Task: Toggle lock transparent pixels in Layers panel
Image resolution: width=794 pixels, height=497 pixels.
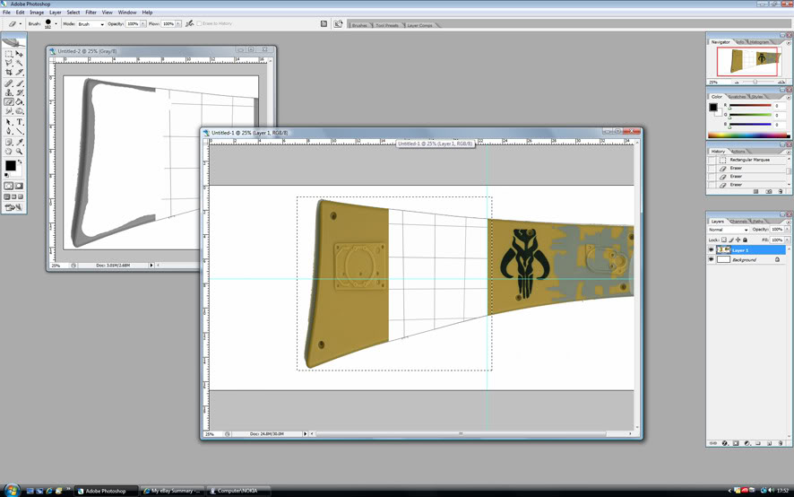Action: [723, 240]
